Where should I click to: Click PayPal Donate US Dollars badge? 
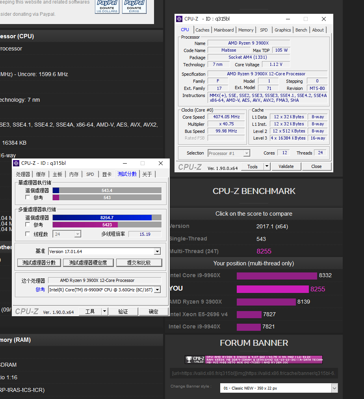(107, 7)
